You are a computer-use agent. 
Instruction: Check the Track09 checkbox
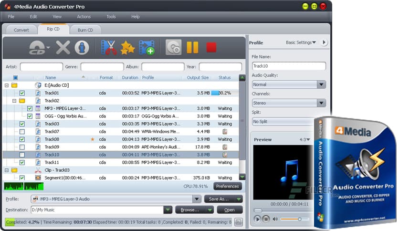pos(22,147)
